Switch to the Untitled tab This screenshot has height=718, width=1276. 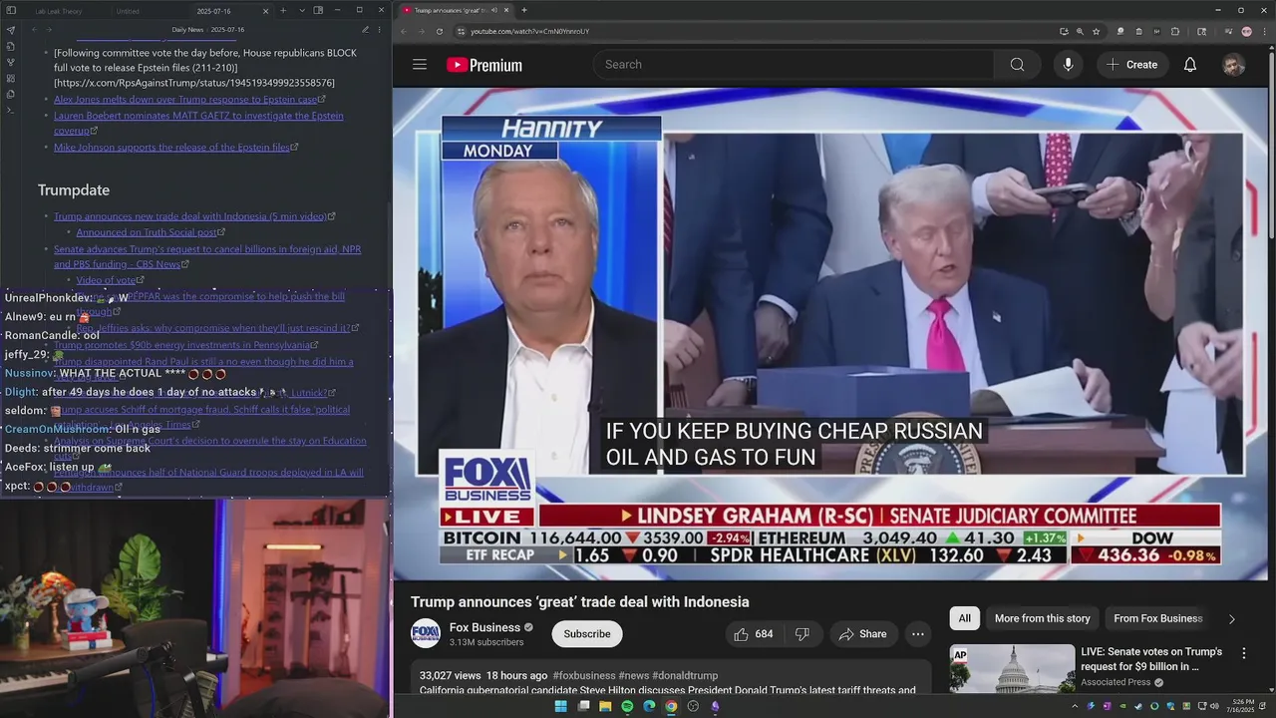tap(128, 11)
